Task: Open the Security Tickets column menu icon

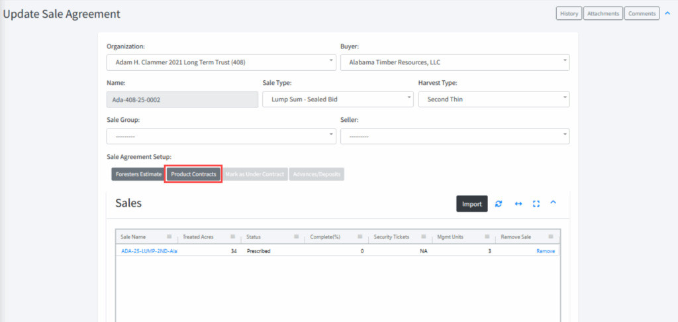Action: pyautogui.click(x=423, y=237)
